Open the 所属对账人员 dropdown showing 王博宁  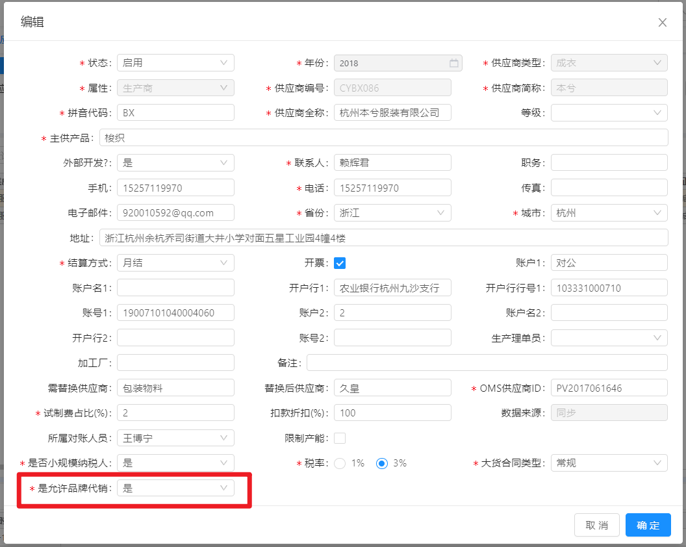click(175, 438)
